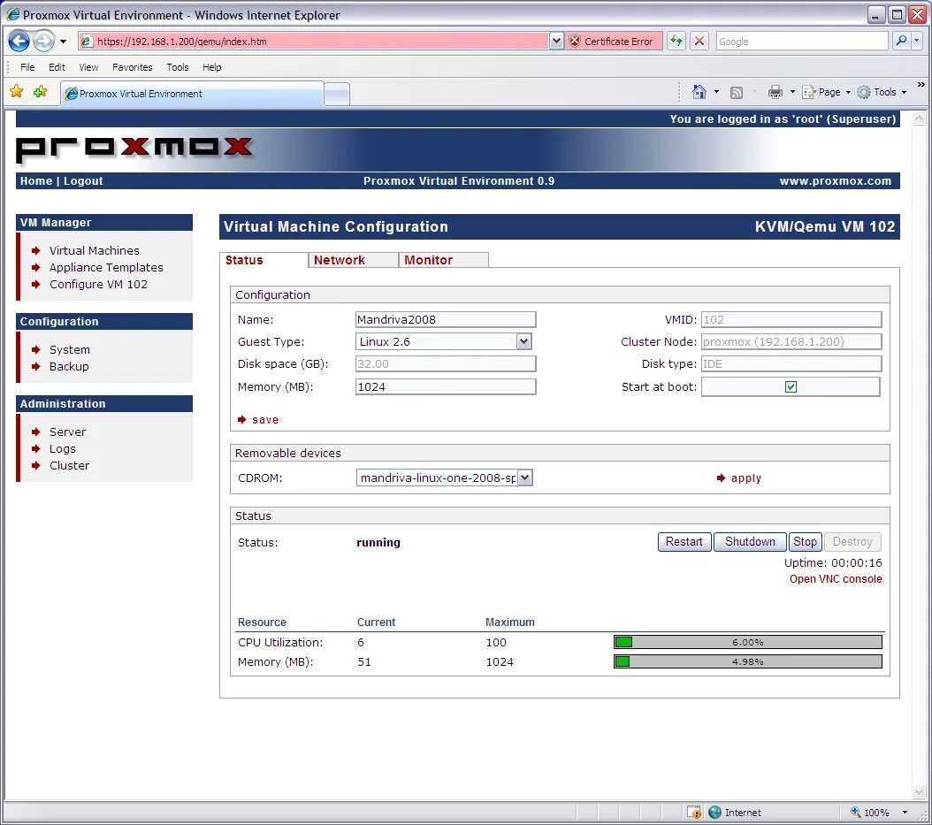
Task: Click the Name field containing Mandriva2008
Action: click(x=445, y=320)
